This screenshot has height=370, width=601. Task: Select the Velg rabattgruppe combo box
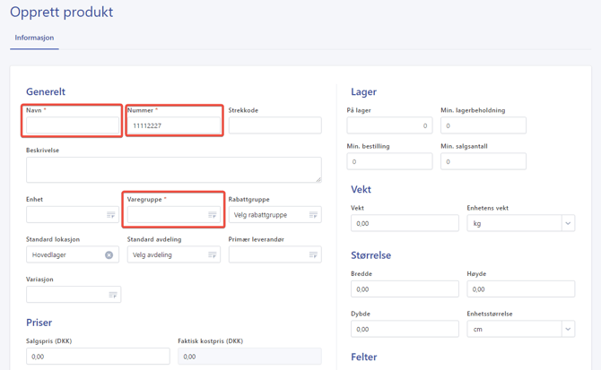[274, 215]
